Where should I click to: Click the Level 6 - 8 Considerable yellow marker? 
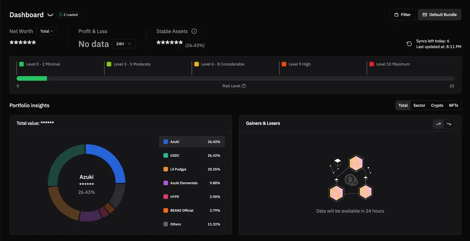pyautogui.click(x=196, y=64)
